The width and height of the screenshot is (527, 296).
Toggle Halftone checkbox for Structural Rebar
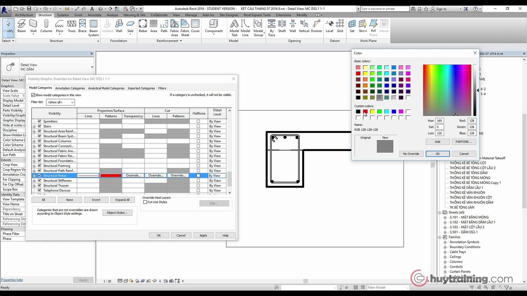pos(198,176)
